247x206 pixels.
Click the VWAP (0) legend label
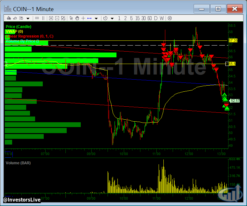14,32
